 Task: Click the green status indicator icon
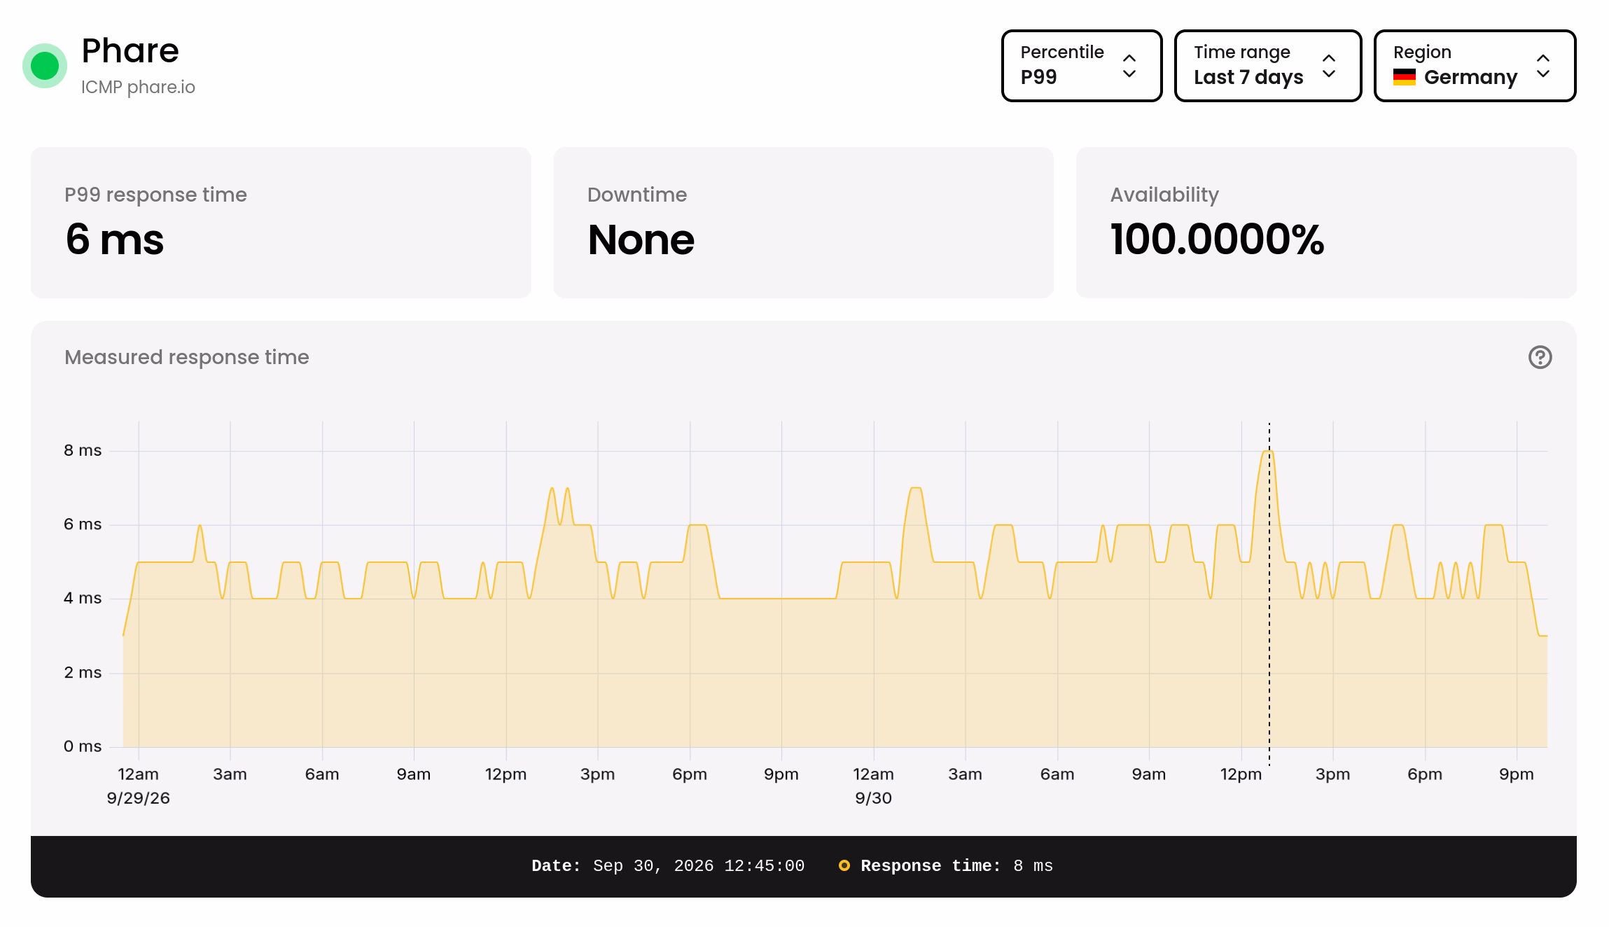[x=45, y=66]
